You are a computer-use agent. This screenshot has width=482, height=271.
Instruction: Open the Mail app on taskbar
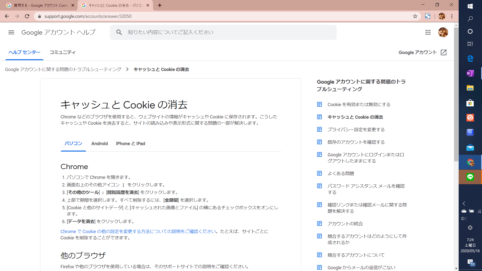470,147
